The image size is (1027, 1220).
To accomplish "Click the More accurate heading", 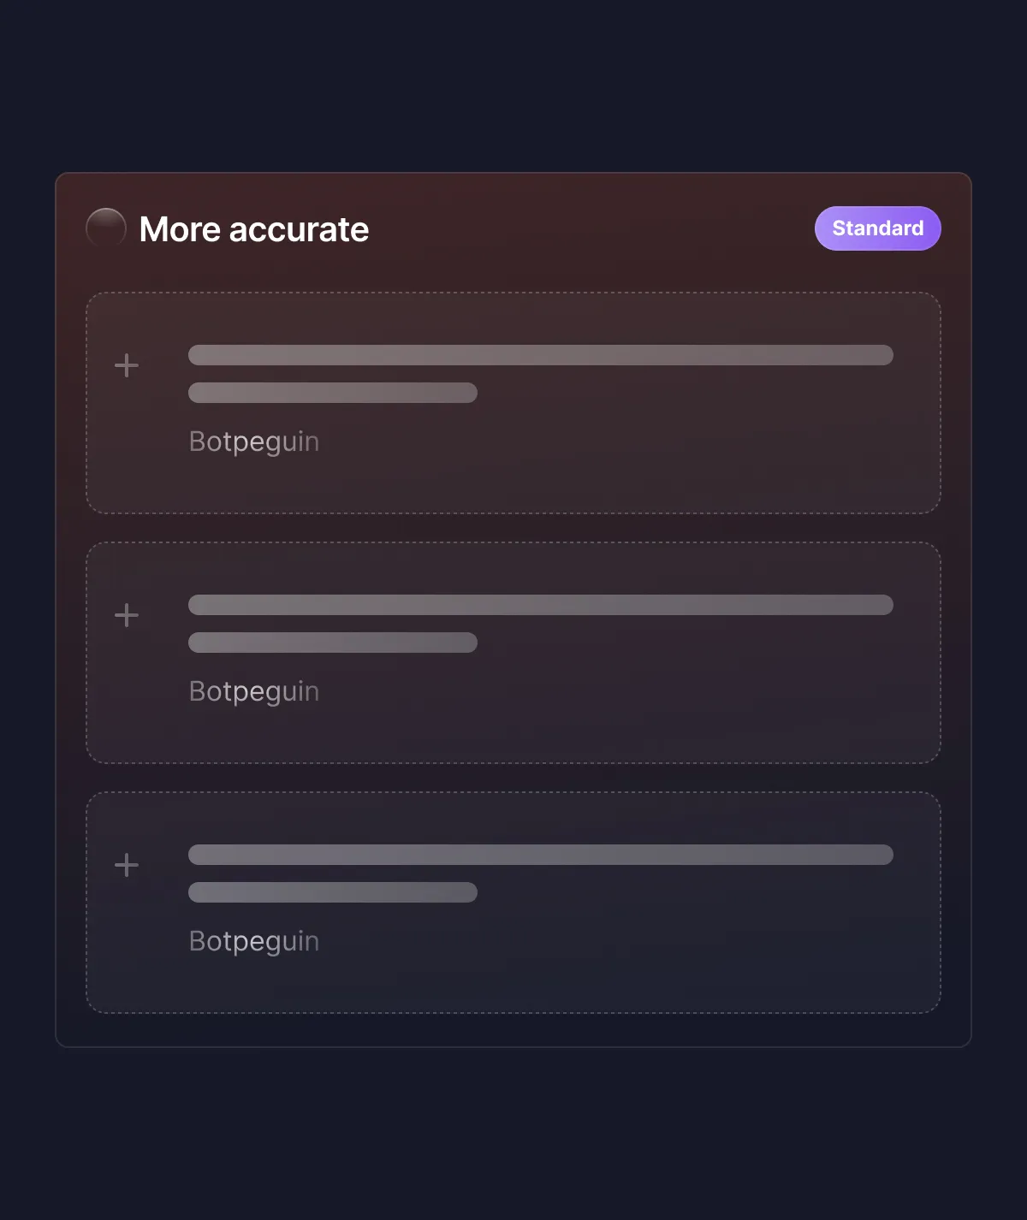I will click(254, 229).
